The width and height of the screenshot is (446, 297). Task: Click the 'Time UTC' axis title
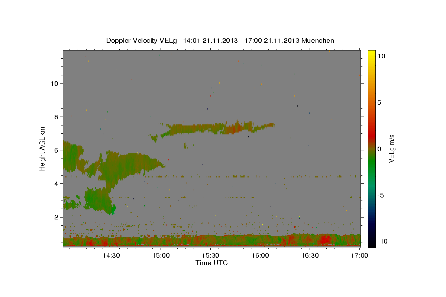pyautogui.click(x=211, y=263)
